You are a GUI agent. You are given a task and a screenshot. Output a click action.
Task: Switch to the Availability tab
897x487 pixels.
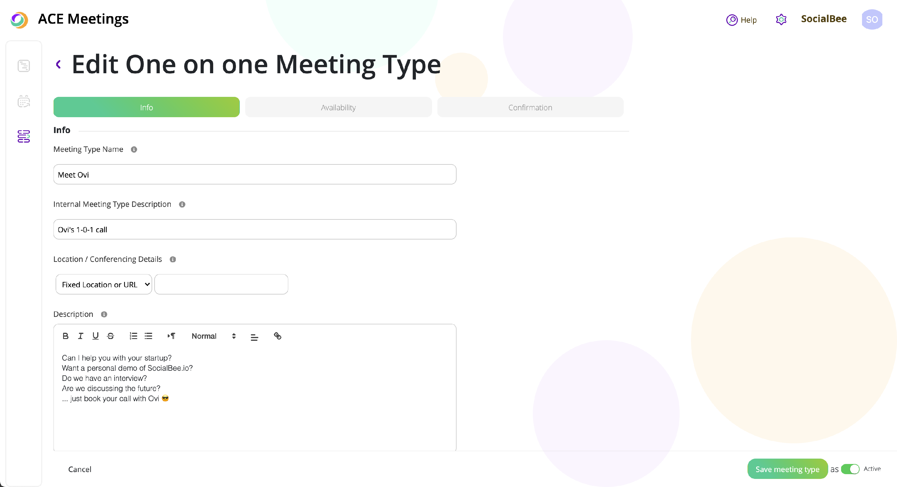pyautogui.click(x=338, y=107)
